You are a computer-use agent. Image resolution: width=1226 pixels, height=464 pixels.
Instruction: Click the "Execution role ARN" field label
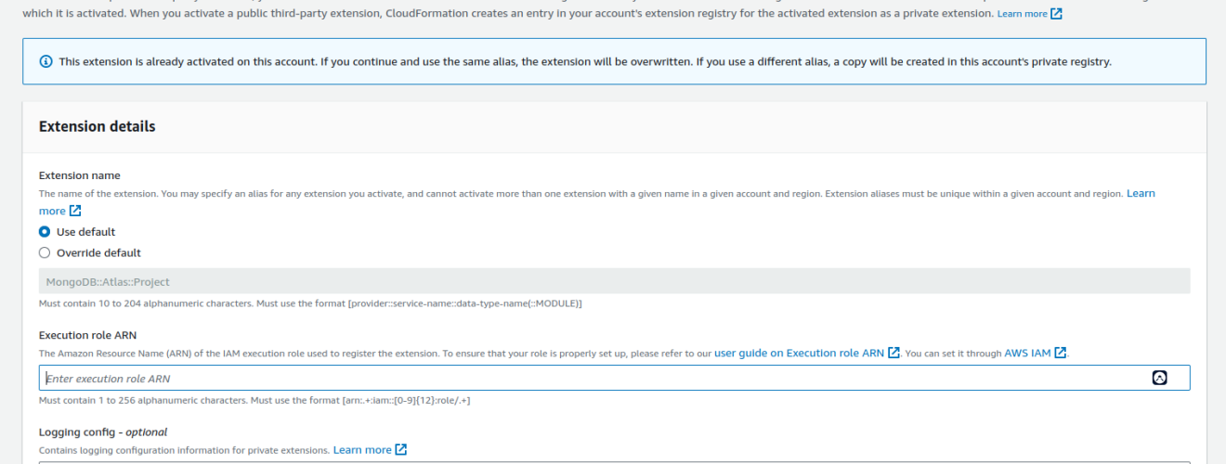(x=87, y=335)
